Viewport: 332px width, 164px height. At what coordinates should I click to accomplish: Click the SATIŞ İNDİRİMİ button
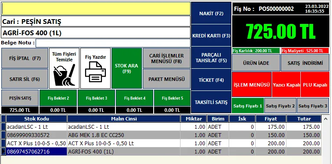[305, 63]
